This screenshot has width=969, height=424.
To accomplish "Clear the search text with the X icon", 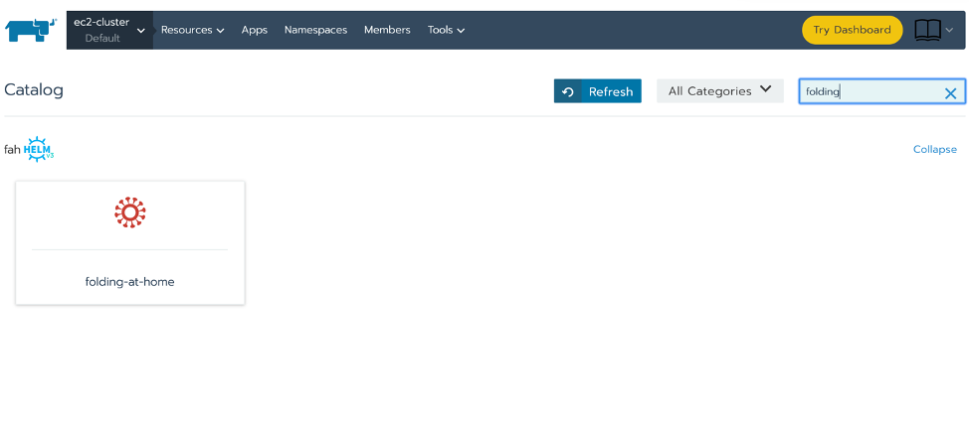I will pos(950,93).
